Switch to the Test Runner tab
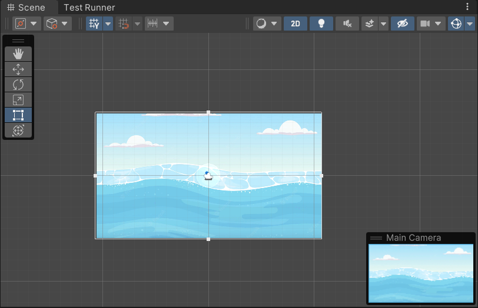Viewport: 478px width, 308px height. coord(89,8)
